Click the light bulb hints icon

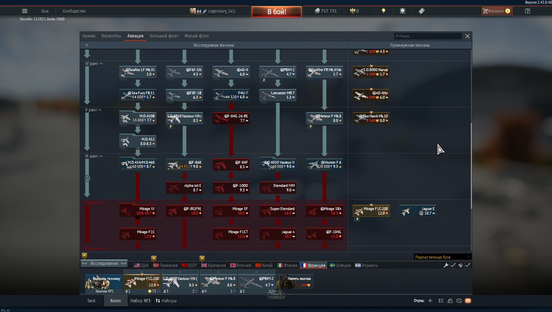coord(384,11)
